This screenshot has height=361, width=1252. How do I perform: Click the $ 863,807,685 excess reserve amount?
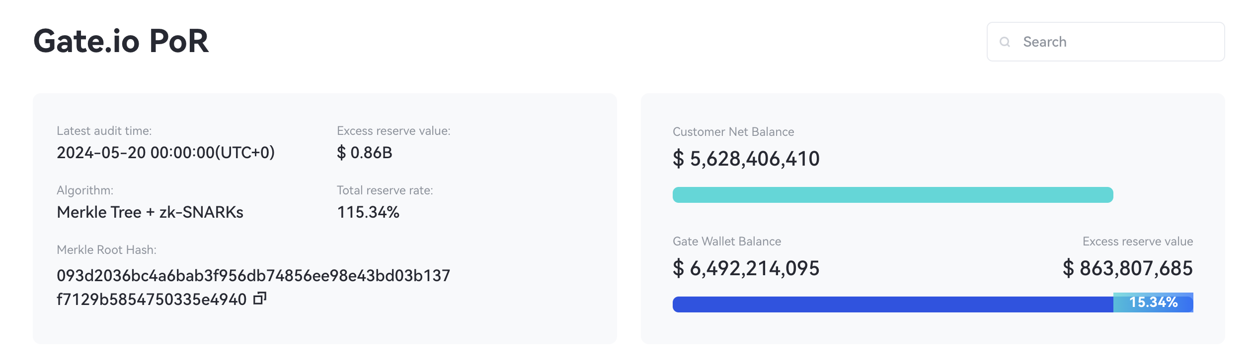(x=1127, y=269)
